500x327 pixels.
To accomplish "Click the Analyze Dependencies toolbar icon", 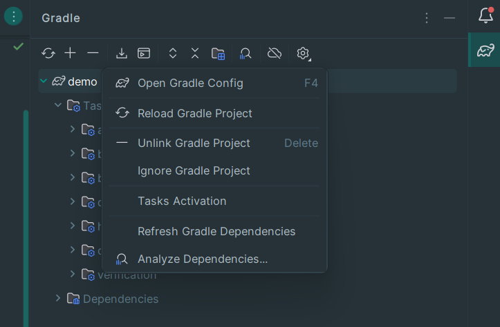I will pos(246,53).
